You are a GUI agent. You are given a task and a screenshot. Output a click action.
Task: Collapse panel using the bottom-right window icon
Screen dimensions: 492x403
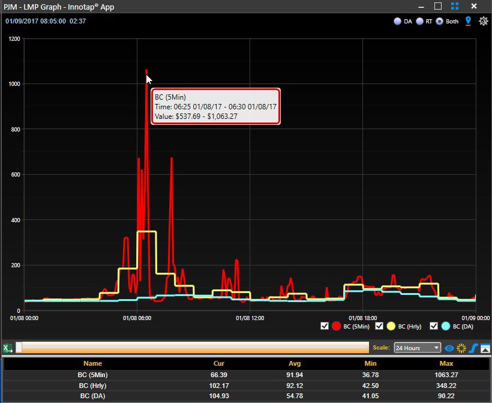pos(485,348)
